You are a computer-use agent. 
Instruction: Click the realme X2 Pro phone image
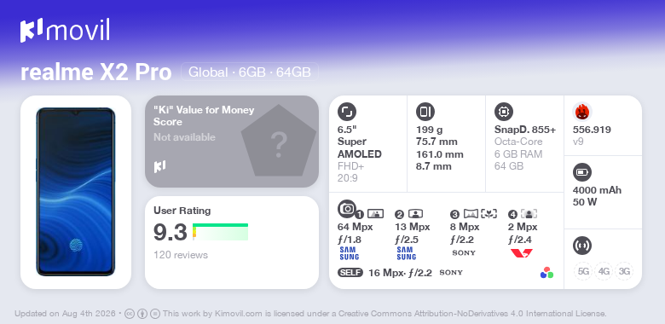coord(76,192)
